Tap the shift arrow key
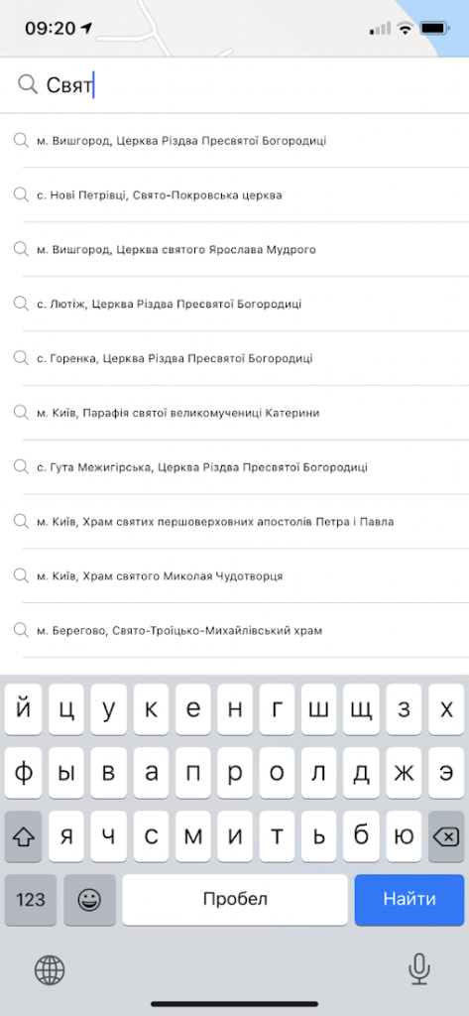The width and height of the screenshot is (469, 1016). point(24,836)
